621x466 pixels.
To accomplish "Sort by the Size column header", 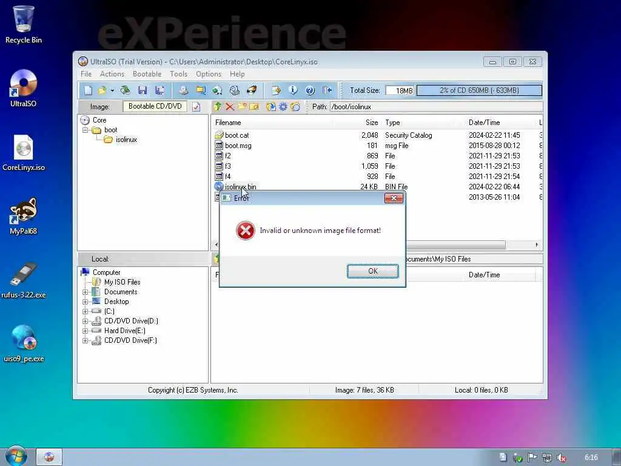I will click(x=372, y=123).
